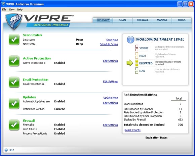The height and width of the screenshot is (156, 195).
Task: Click the Reset Counts link
Action: tap(132, 130)
